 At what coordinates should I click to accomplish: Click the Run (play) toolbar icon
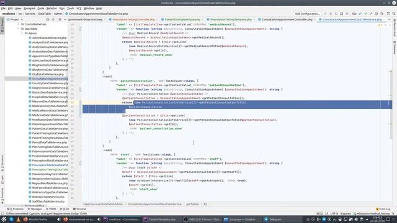pyautogui.click(x=325, y=14)
